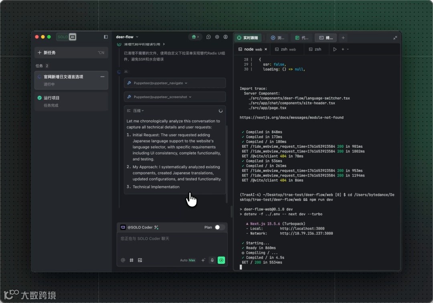Image resolution: width=433 pixels, height=303 pixels.
Task: Click the @ mention icon in chat input
Action: [123, 260]
